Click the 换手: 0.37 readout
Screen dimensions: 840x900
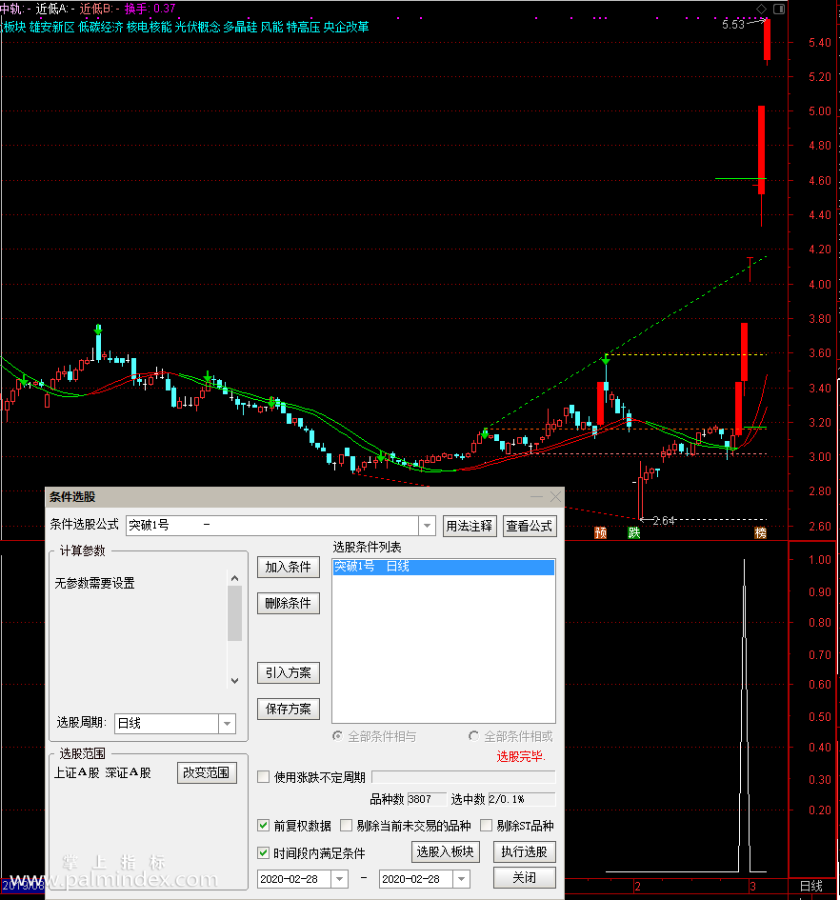pyautogui.click(x=150, y=9)
